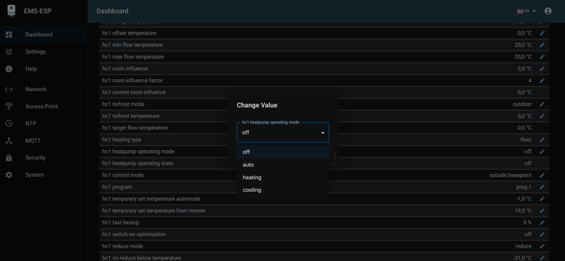Click the Security lock icon

tap(9, 158)
